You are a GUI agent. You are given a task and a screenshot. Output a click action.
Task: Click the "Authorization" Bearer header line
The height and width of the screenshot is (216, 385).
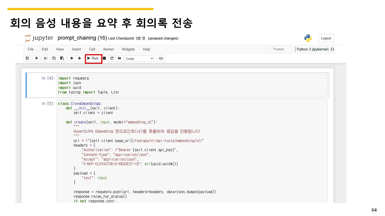coord(130,150)
